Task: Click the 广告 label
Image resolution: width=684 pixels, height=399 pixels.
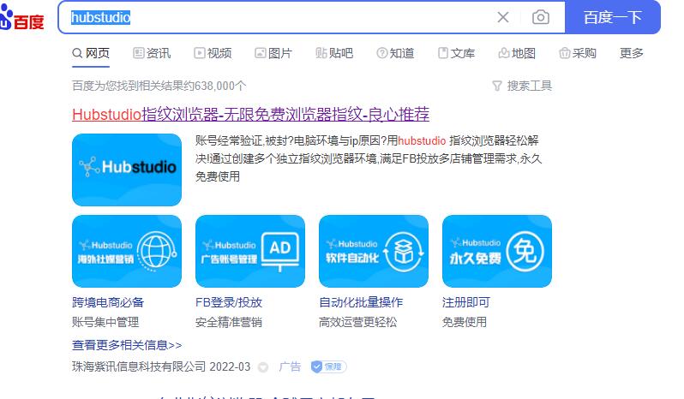Action: point(290,366)
